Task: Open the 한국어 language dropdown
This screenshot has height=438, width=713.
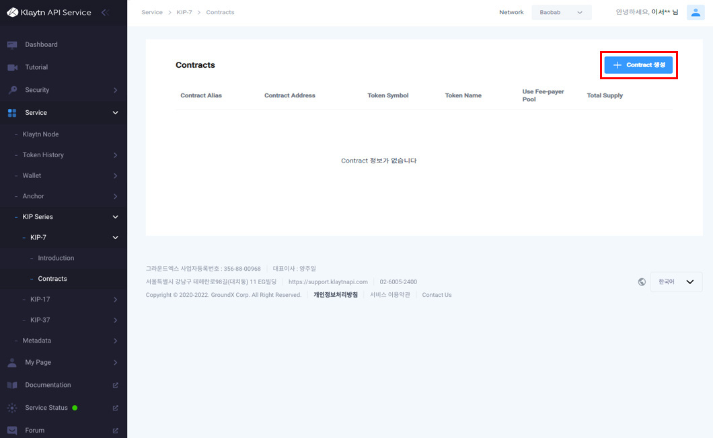Action: click(x=676, y=281)
